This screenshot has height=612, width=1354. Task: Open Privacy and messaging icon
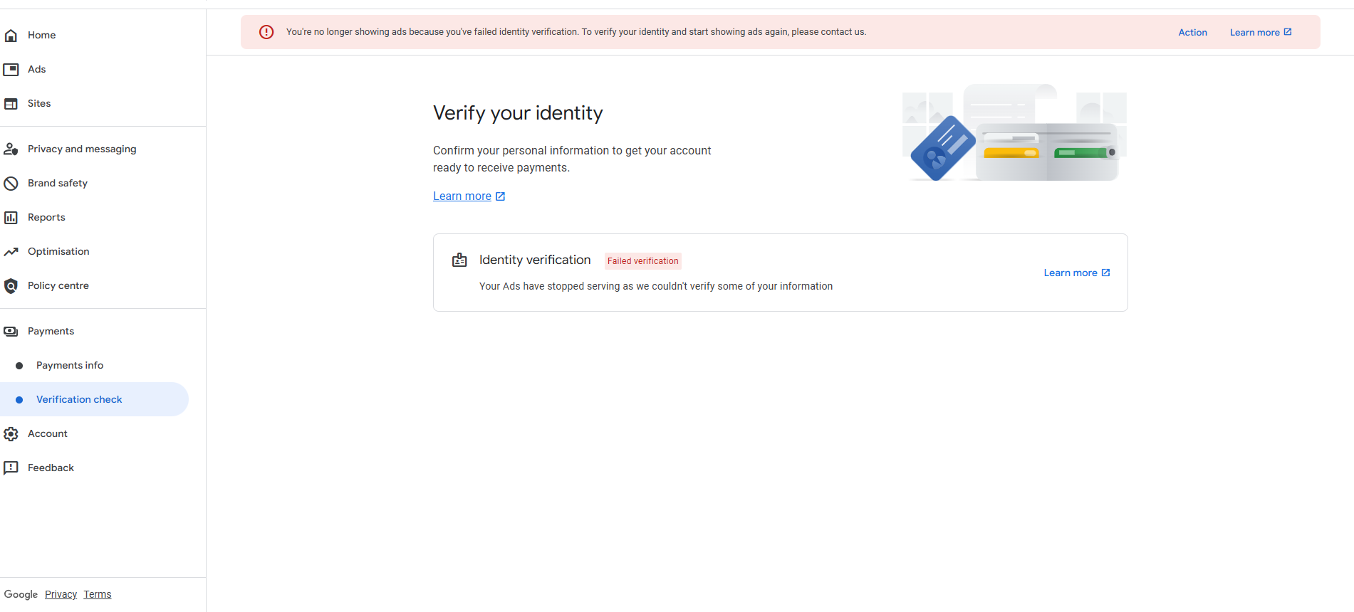[11, 149]
